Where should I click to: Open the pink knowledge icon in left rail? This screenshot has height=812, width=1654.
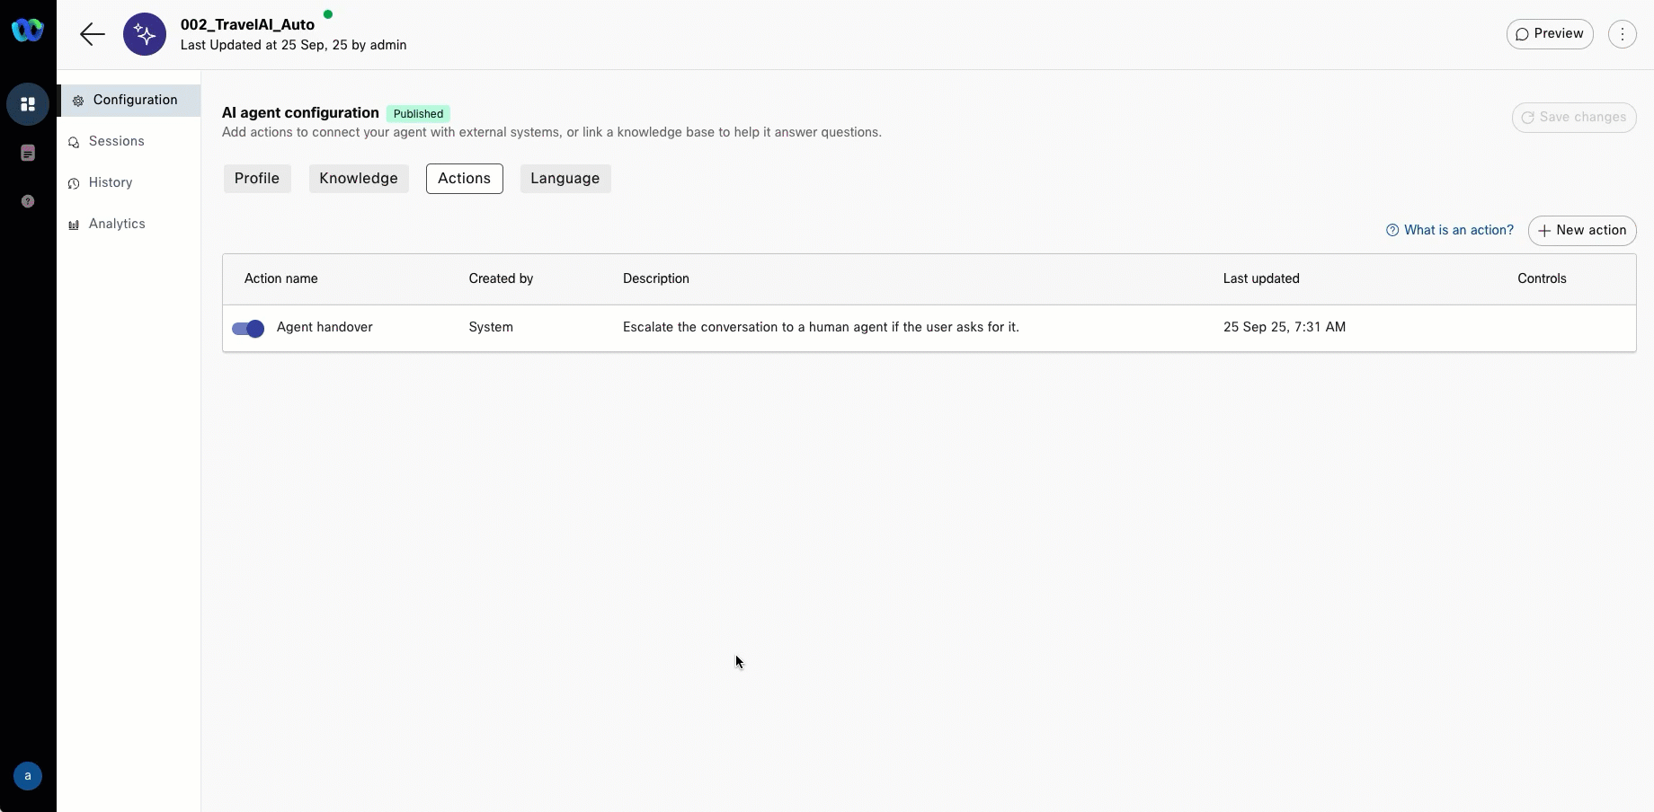pyautogui.click(x=28, y=153)
